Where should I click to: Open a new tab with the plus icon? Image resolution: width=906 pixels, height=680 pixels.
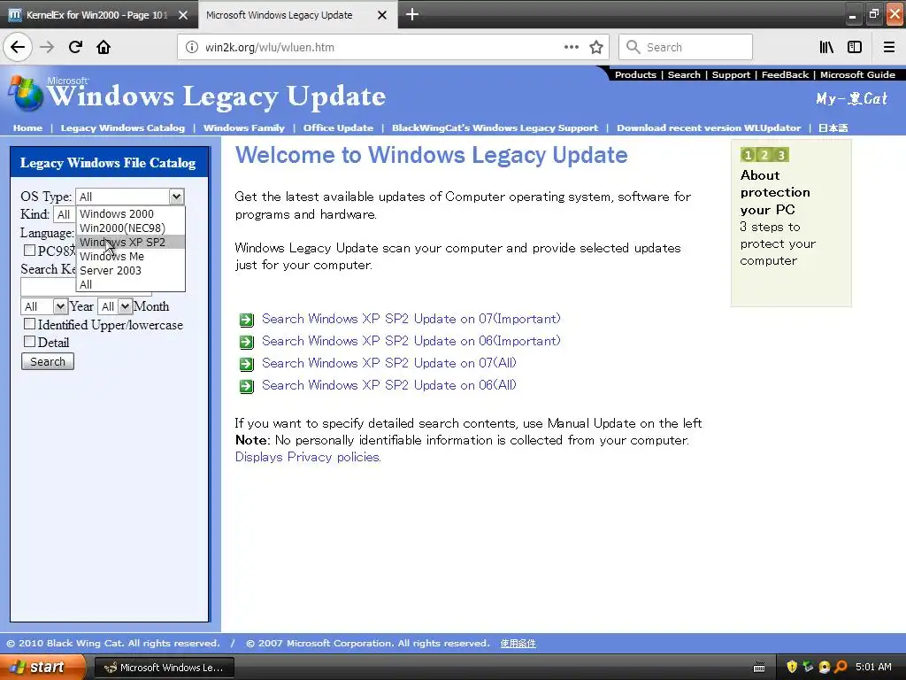tap(412, 14)
